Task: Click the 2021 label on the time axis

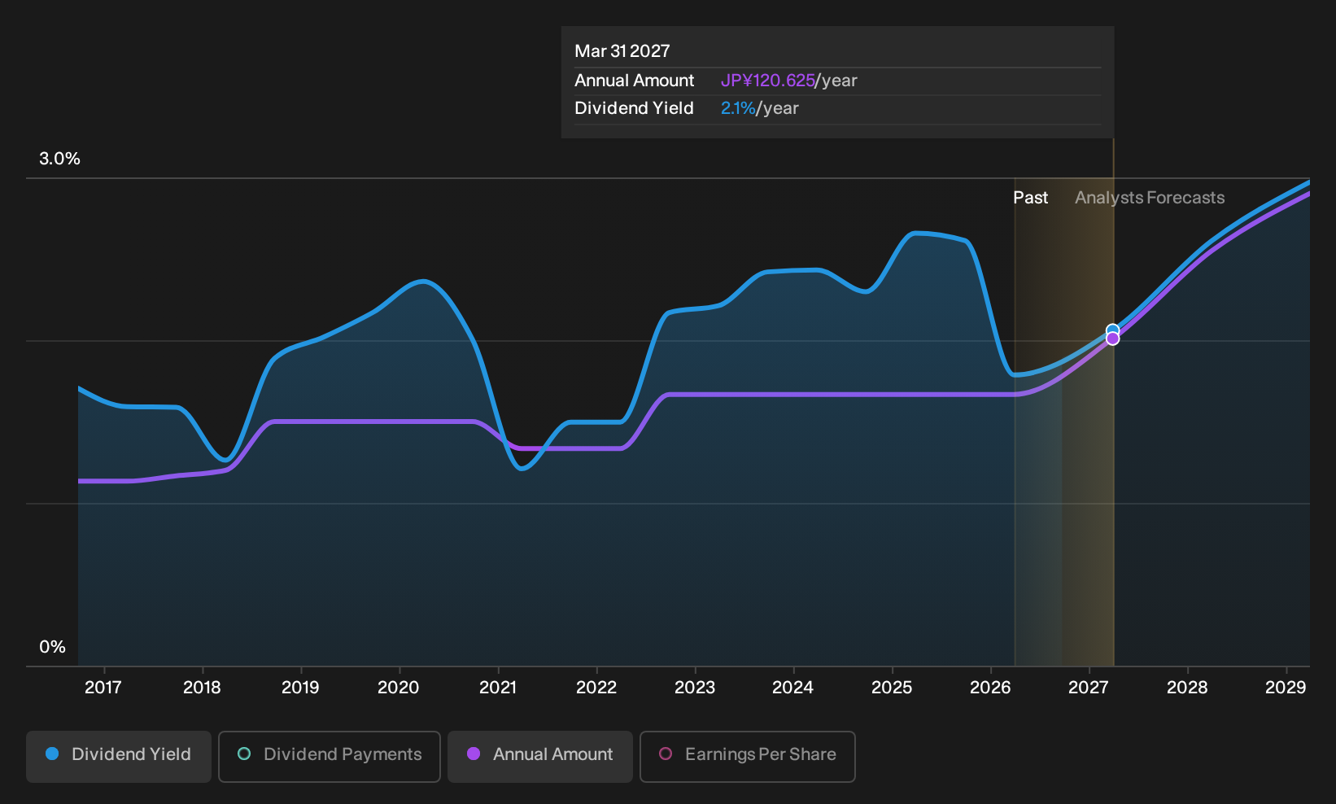Action: tap(498, 688)
